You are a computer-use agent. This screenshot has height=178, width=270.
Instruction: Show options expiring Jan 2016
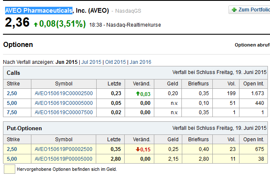pos(140,62)
